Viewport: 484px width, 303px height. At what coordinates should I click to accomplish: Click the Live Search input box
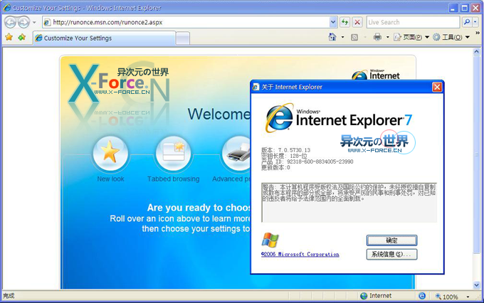point(413,22)
